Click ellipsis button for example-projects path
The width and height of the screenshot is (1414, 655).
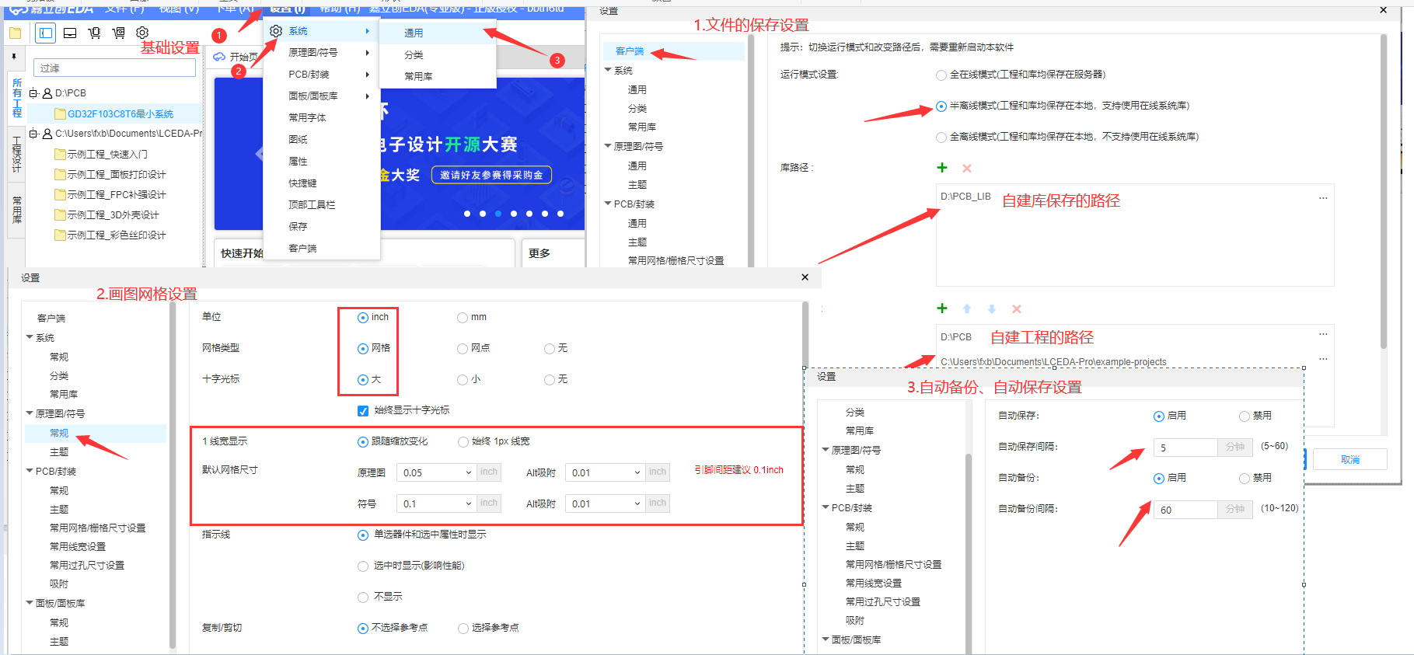click(1323, 359)
